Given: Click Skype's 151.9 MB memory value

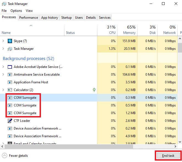Looking at the screenshot, I should point(129,41).
